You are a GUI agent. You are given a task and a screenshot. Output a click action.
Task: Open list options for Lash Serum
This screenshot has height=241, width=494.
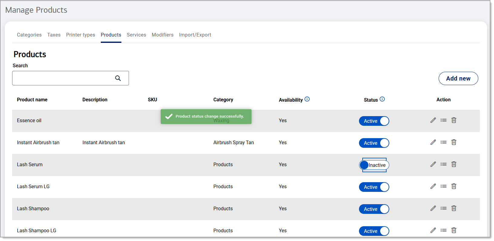pos(443,164)
